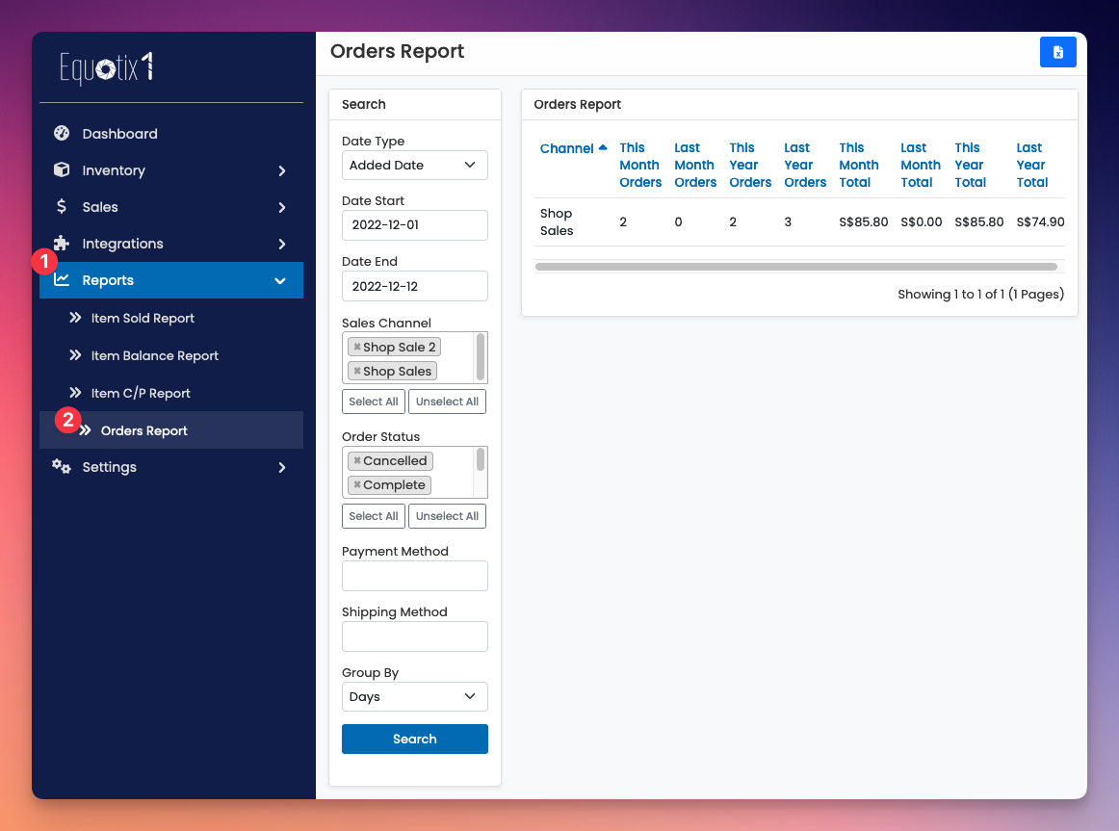Select Orders Report in sidebar
Viewport: 1119px width, 831px height.
(144, 430)
